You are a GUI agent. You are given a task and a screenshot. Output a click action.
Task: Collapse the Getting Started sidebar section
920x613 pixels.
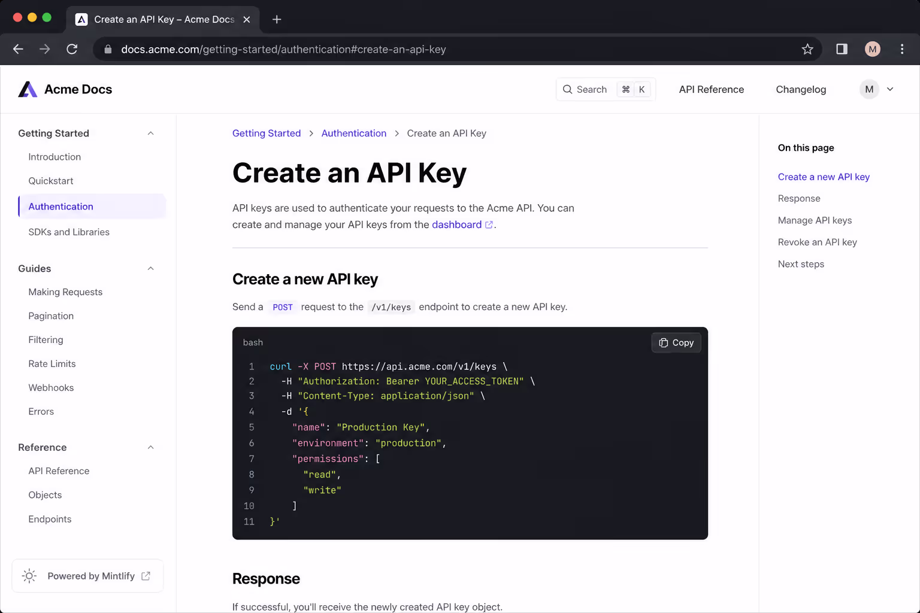tap(151, 133)
